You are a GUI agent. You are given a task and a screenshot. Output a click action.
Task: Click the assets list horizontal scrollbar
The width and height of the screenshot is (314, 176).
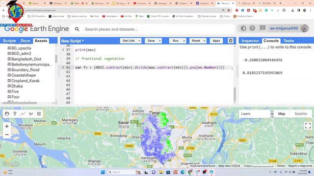click(20, 103)
